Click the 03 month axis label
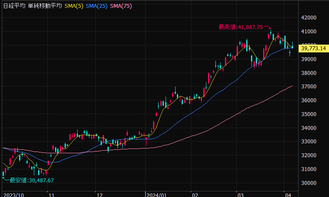Image resolution: width=329 pixels, height=197 pixels. tap(241, 195)
